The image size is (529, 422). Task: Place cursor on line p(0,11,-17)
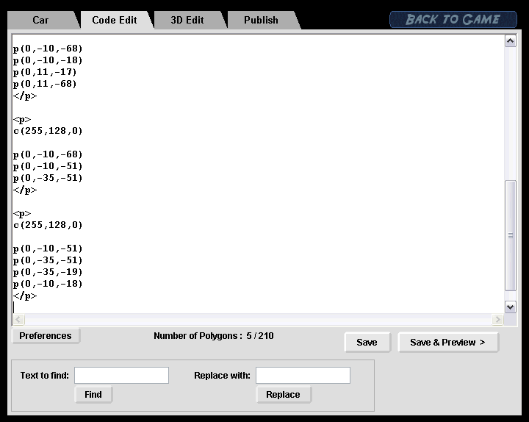click(x=45, y=72)
